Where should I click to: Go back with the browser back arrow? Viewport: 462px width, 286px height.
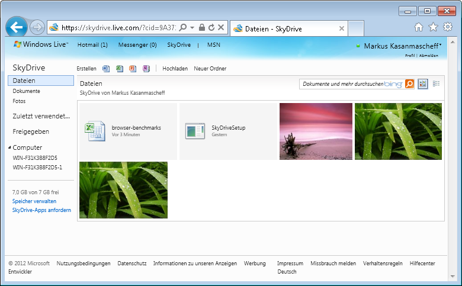point(17,27)
